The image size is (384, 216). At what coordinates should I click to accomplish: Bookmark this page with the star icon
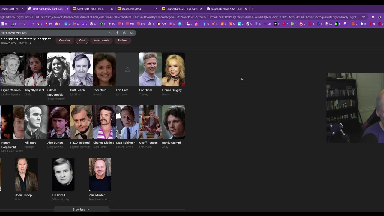[x=364, y=17]
